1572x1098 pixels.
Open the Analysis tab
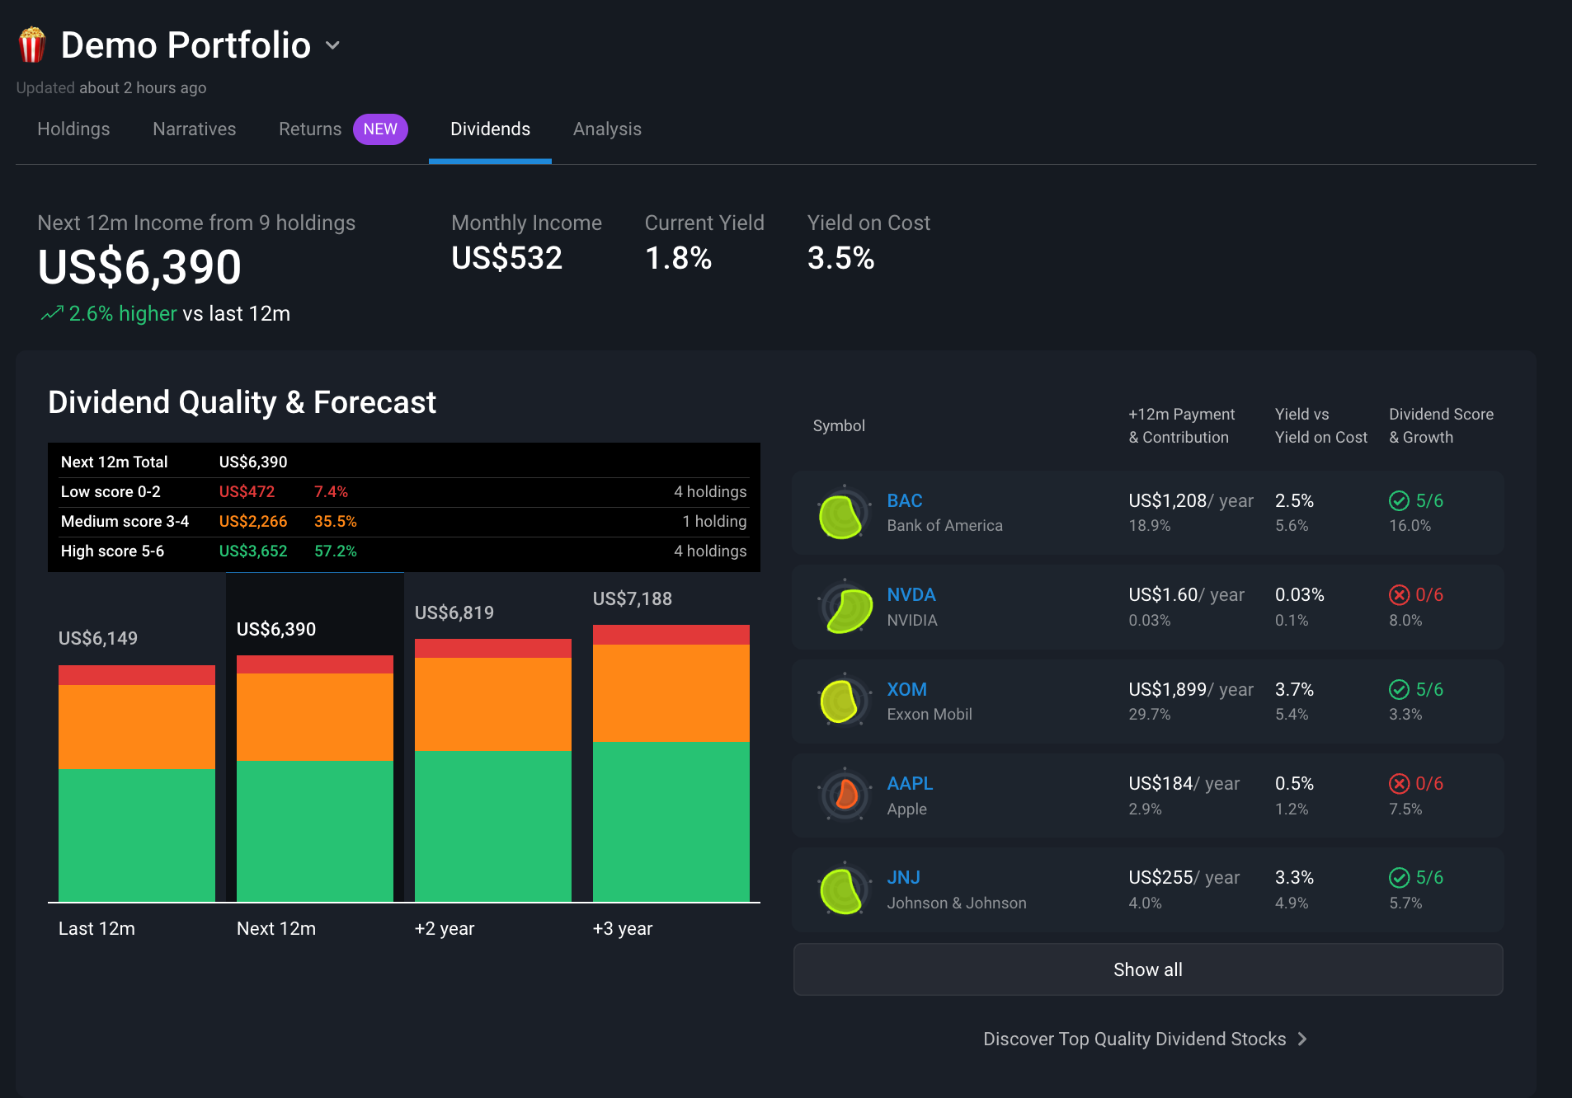coord(607,129)
